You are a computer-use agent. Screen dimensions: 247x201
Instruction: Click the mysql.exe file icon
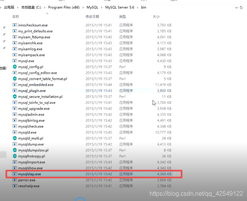15,61
